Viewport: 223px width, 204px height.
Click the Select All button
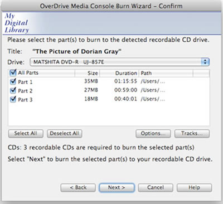pyautogui.click(x=26, y=133)
